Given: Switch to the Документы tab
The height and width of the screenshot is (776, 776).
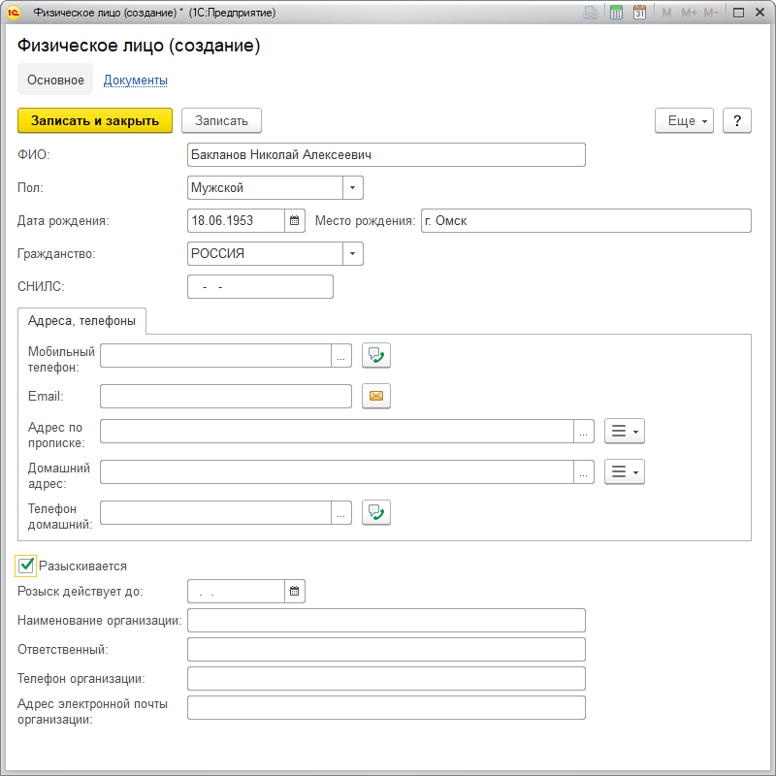Looking at the screenshot, I should click(x=136, y=81).
